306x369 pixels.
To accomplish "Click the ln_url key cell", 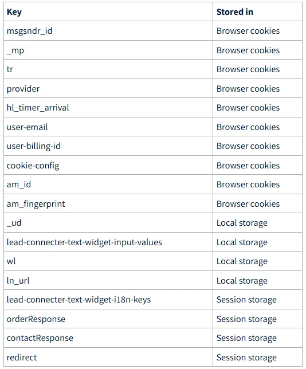I will click(108, 280).
